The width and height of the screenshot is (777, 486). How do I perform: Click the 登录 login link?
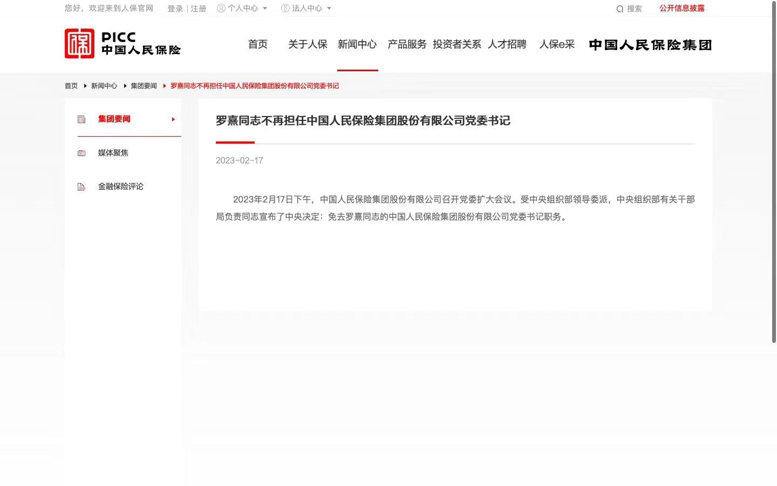pyautogui.click(x=175, y=9)
